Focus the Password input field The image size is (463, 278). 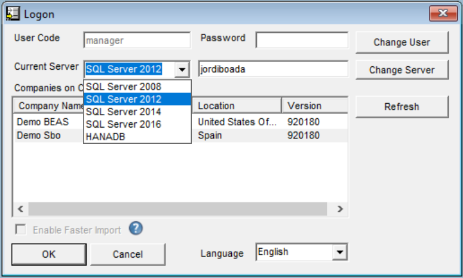tap(302, 40)
